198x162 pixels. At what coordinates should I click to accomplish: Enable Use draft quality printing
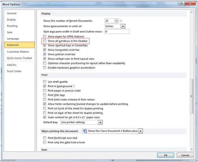click(44, 82)
